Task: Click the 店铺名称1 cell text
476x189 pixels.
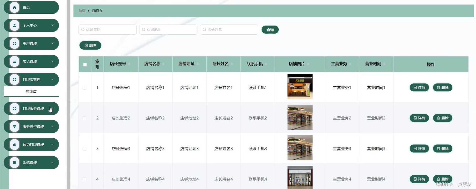Action: tap(155, 88)
